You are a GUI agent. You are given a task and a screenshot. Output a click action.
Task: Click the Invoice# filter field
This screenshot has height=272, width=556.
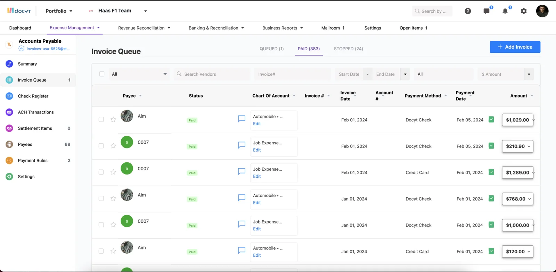pyautogui.click(x=293, y=74)
